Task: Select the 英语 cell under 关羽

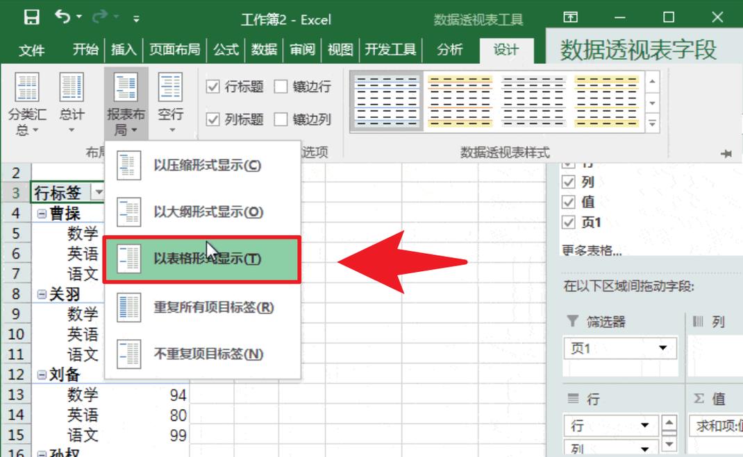Action: pyautogui.click(x=83, y=334)
